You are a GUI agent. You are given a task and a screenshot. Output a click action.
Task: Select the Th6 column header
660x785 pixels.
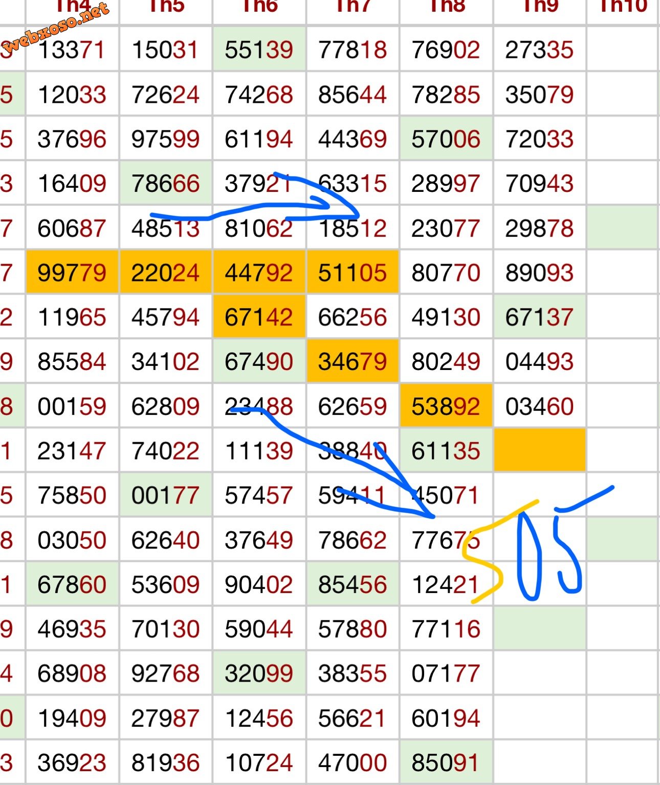[x=259, y=7]
